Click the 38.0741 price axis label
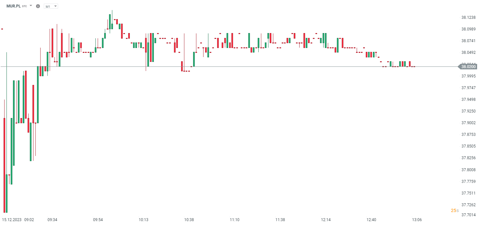 pos(468,41)
